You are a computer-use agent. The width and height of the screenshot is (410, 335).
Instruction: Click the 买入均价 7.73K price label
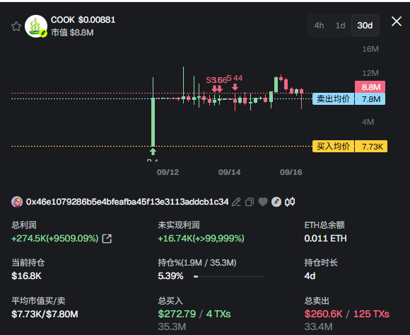(350, 146)
